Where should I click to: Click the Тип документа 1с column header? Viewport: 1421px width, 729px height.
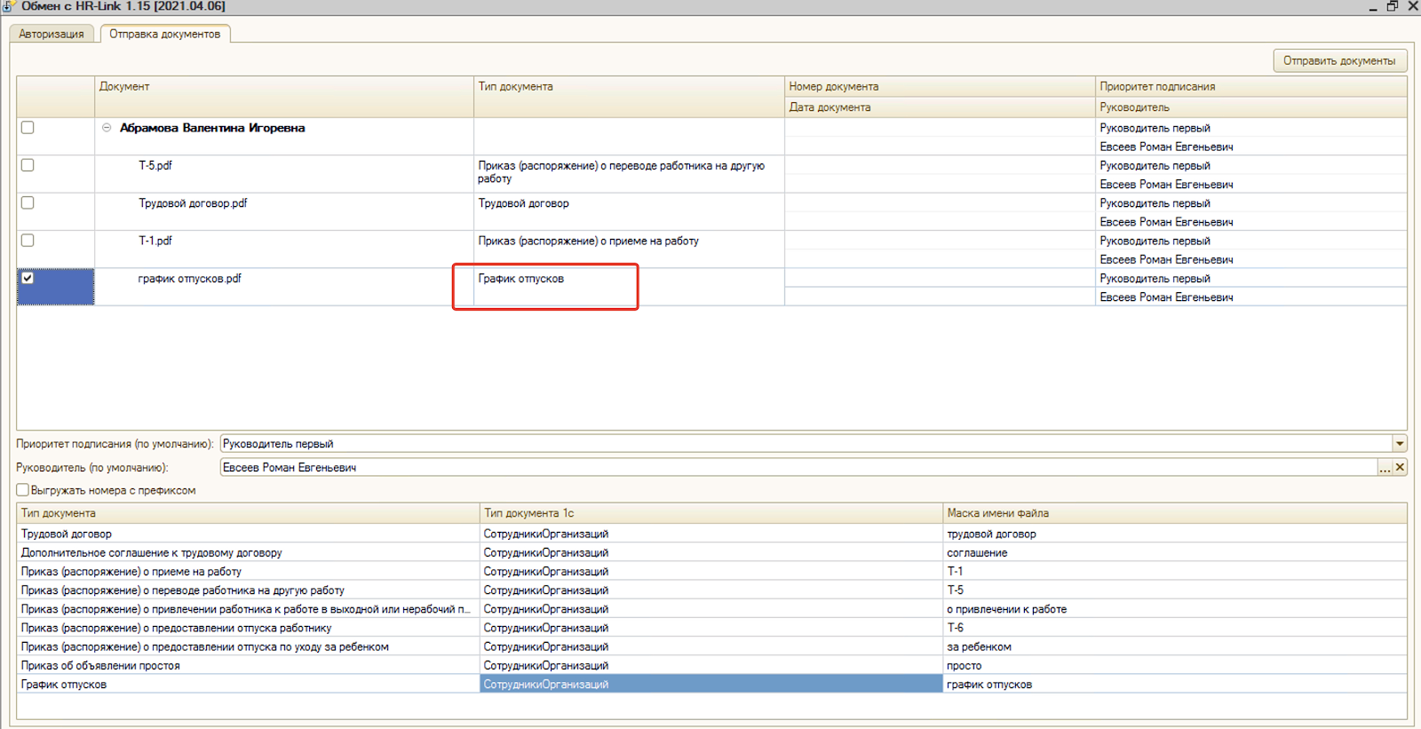[x=710, y=513]
